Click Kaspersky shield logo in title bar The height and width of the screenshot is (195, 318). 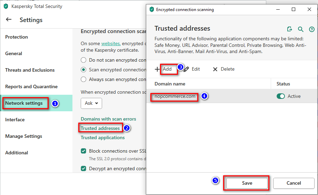tap(6, 6)
